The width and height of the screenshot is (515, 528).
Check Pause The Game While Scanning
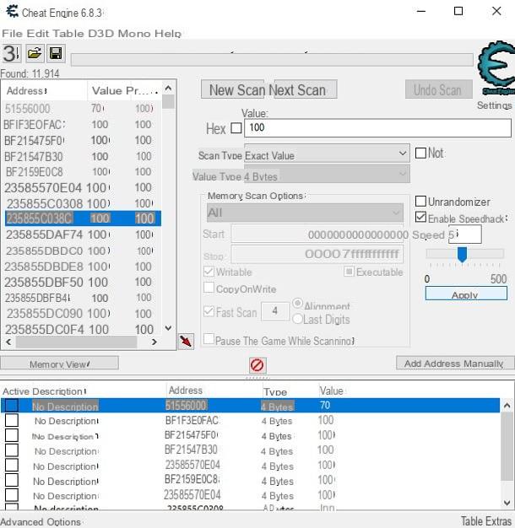[x=209, y=339]
